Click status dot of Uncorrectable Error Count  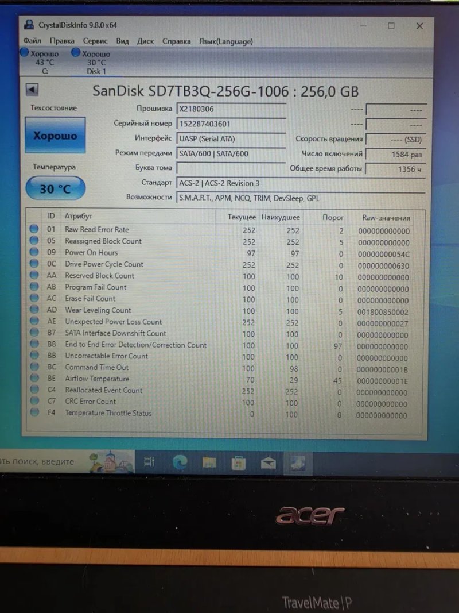pos(34,355)
